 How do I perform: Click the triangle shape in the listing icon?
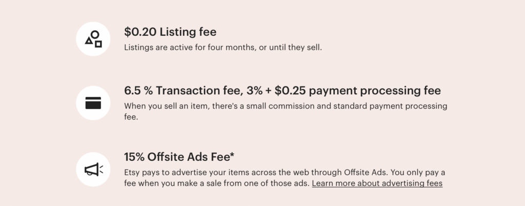[89, 41]
